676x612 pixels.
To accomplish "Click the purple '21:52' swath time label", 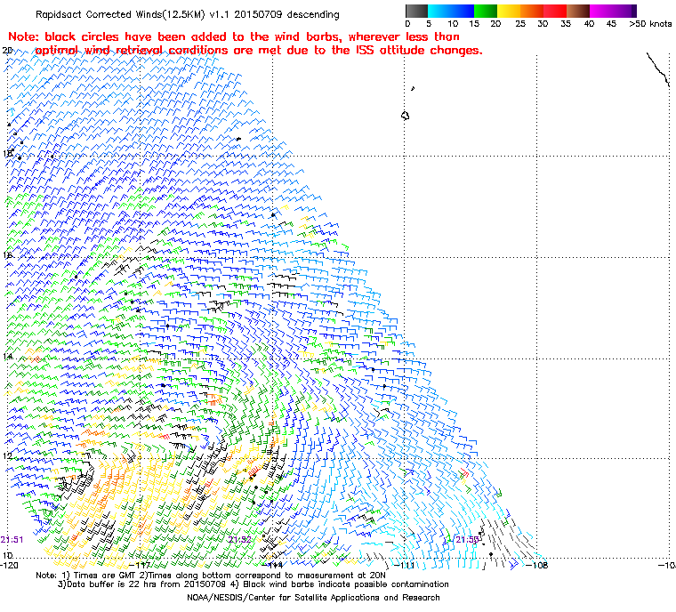I will tap(239, 540).
